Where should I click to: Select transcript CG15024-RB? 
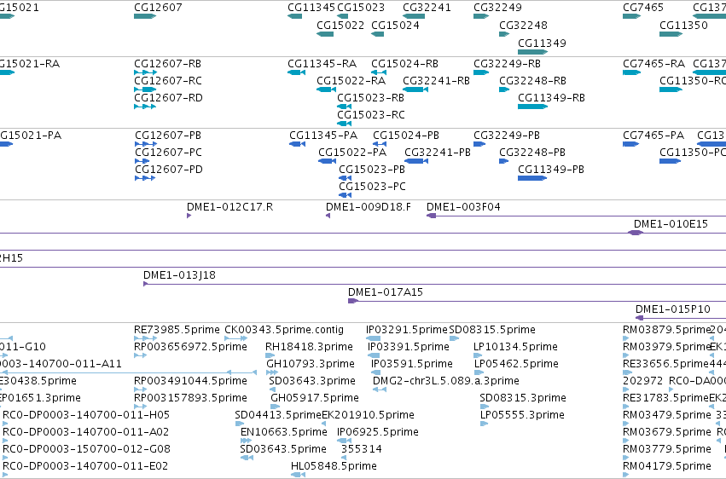[404, 63]
